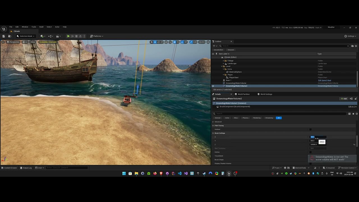Expand the Foliage folder
Screen dimensions: 359x202
coord(223,61)
